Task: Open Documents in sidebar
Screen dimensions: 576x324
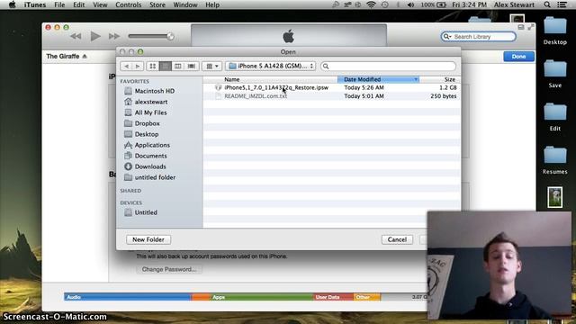Action: point(150,156)
